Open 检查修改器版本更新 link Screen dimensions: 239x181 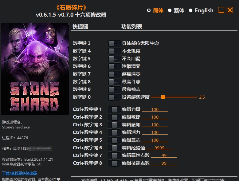click(22, 164)
